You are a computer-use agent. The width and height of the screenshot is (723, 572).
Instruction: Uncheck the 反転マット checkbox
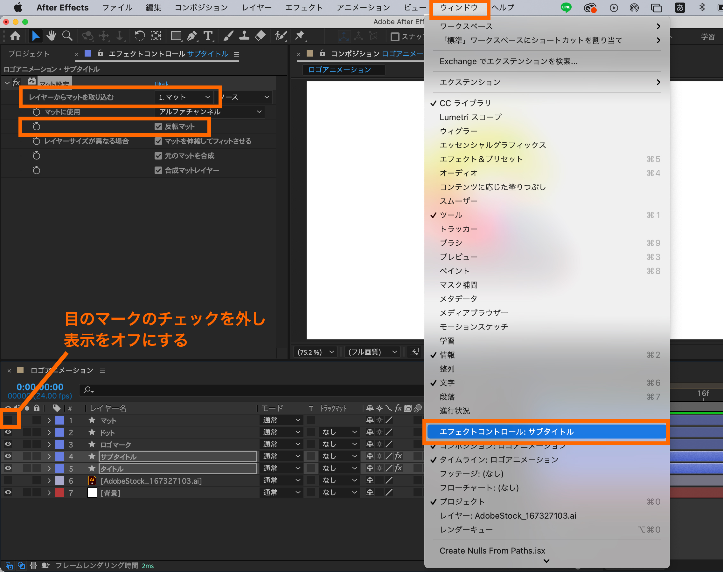click(158, 126)
